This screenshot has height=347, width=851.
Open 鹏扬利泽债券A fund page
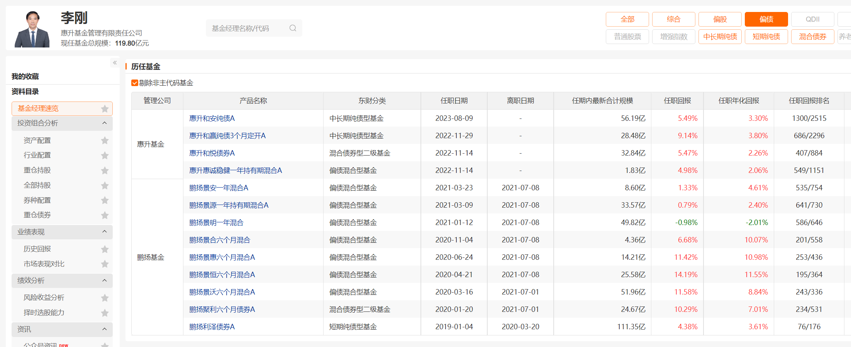212,327
